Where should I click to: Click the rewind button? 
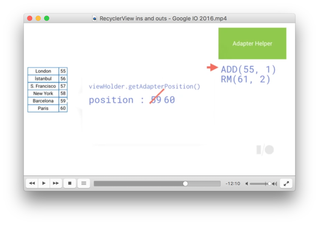point(32,183)
